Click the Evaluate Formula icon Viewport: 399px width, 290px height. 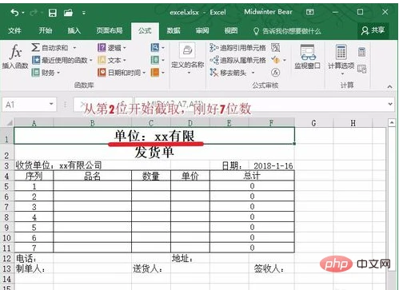[275, 73]
